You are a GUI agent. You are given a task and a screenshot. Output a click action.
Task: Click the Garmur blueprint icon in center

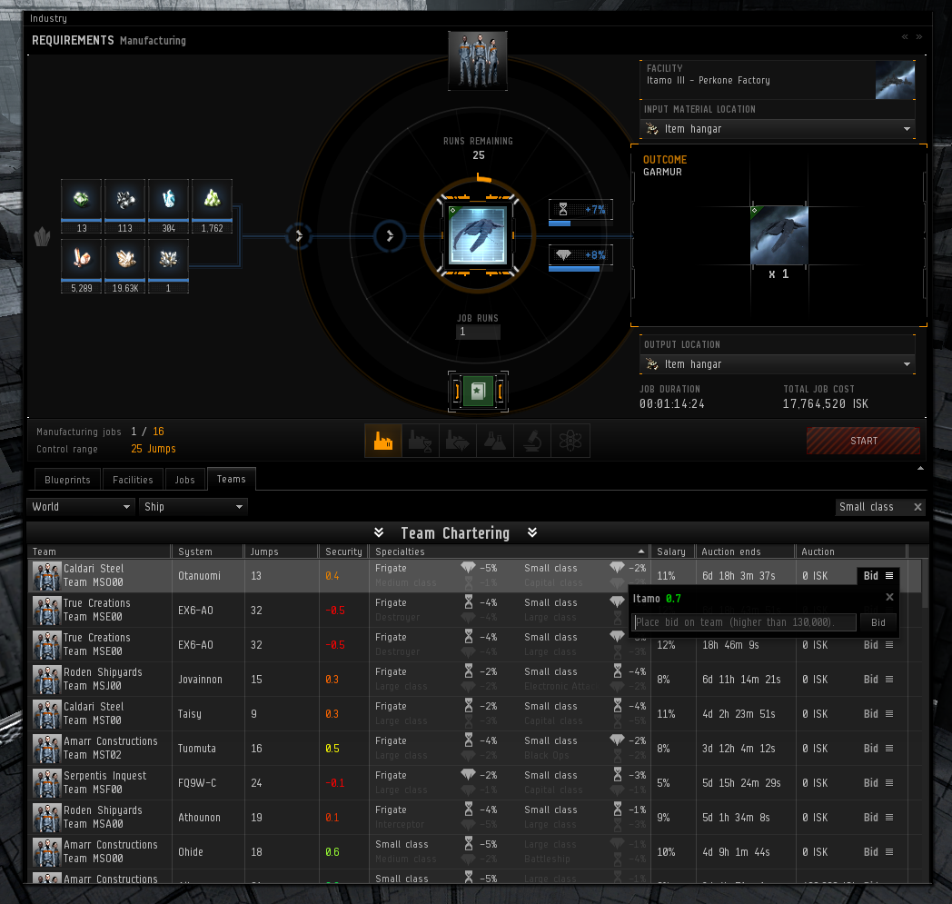478,235
